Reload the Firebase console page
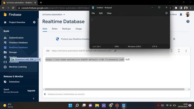Viewport: 194px width, 109px height. 13,8
